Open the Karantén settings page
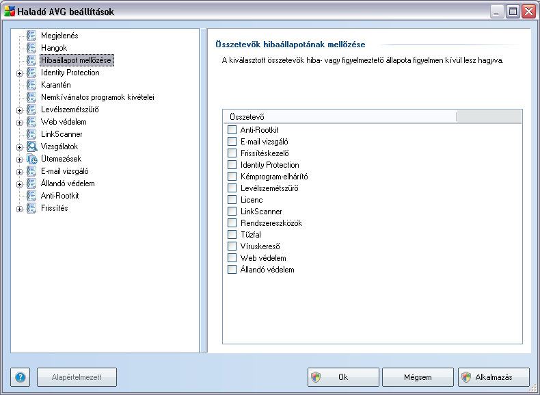Screen dimensions: 540x395 click(x=56, y=85)
